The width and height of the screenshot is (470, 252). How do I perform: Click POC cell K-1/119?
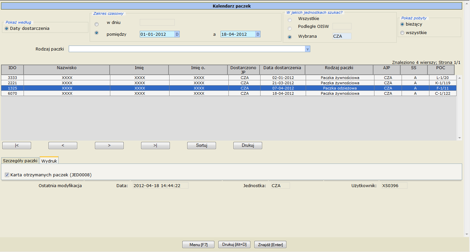pos(442,83)
